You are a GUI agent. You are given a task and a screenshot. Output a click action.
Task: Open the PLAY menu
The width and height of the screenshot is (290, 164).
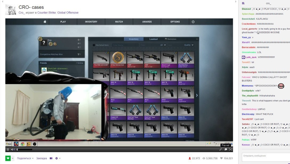coord(63,22)
